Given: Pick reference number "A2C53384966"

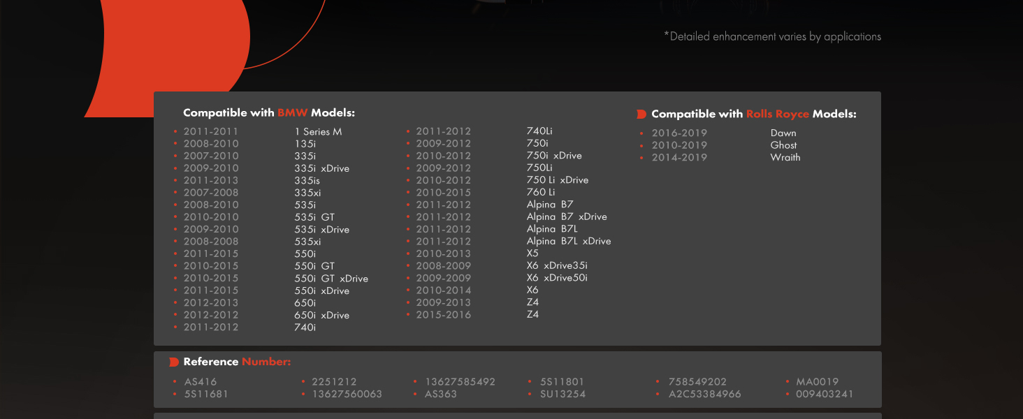Looking at the screenshot, I should (704, 394).
